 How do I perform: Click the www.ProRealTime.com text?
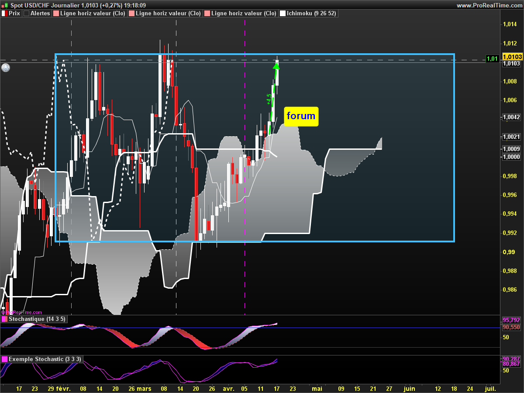(x=490, y=5)
